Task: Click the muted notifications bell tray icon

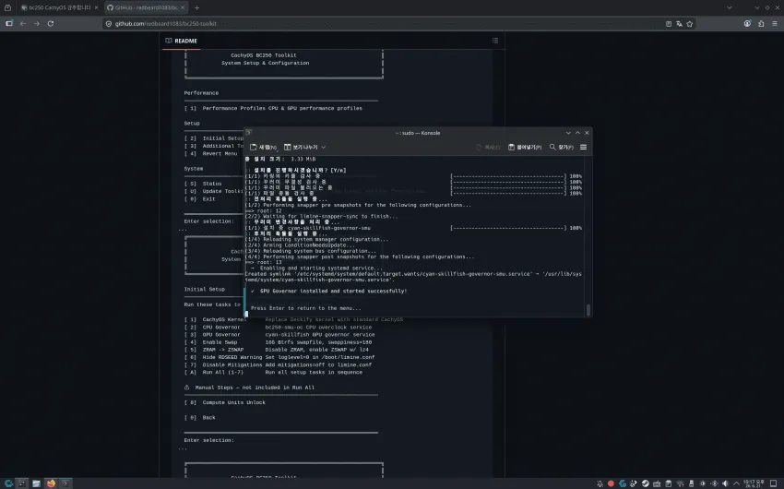Action: (600, 483)
